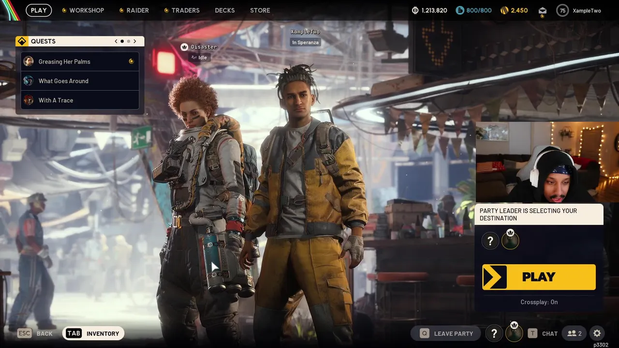Click the LEAVE PARTY button
The image size is (619, 348).
point(445,333)
